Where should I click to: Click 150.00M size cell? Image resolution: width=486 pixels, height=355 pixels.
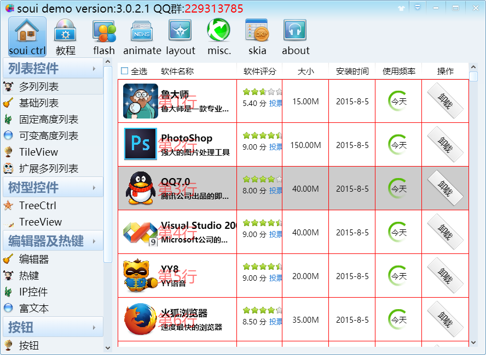(x=305, y=145)
